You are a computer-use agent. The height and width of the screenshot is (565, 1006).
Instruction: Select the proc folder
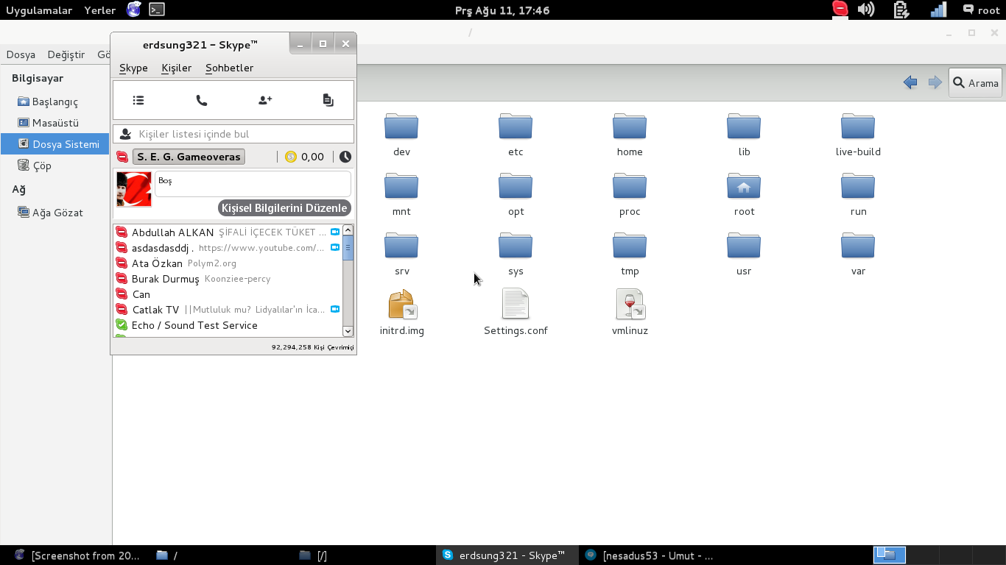pyautogui.click(x=630, y=195)
